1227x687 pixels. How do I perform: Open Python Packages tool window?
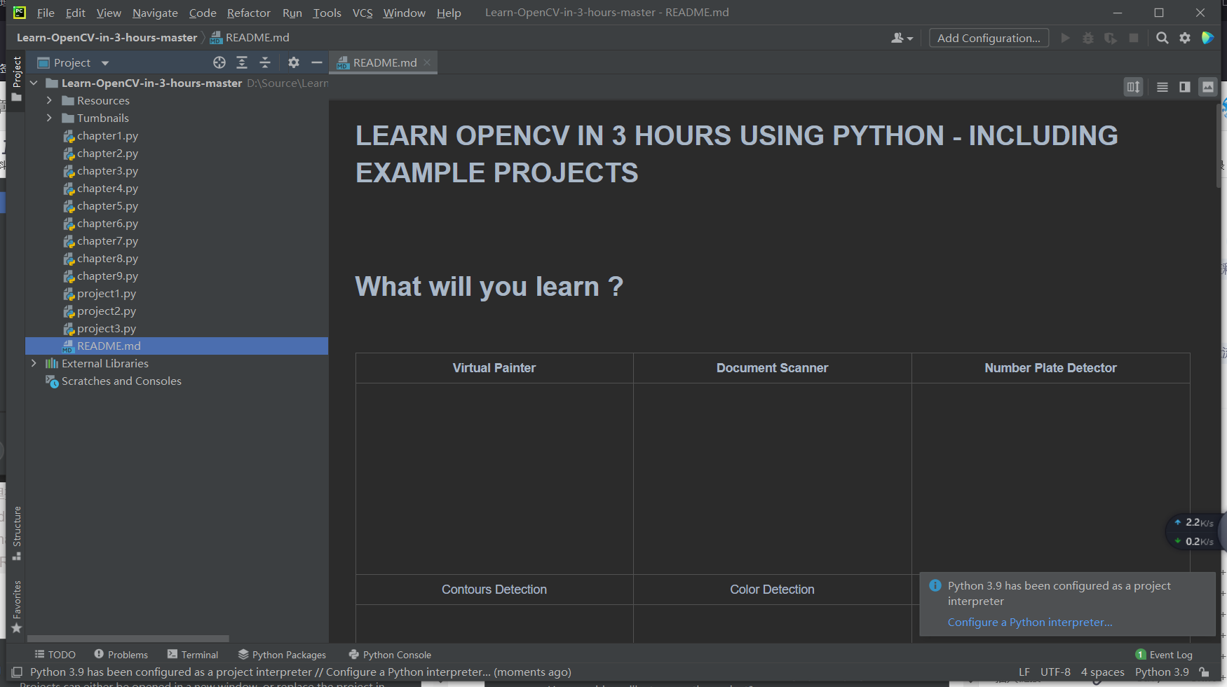(x=282, y=655)
